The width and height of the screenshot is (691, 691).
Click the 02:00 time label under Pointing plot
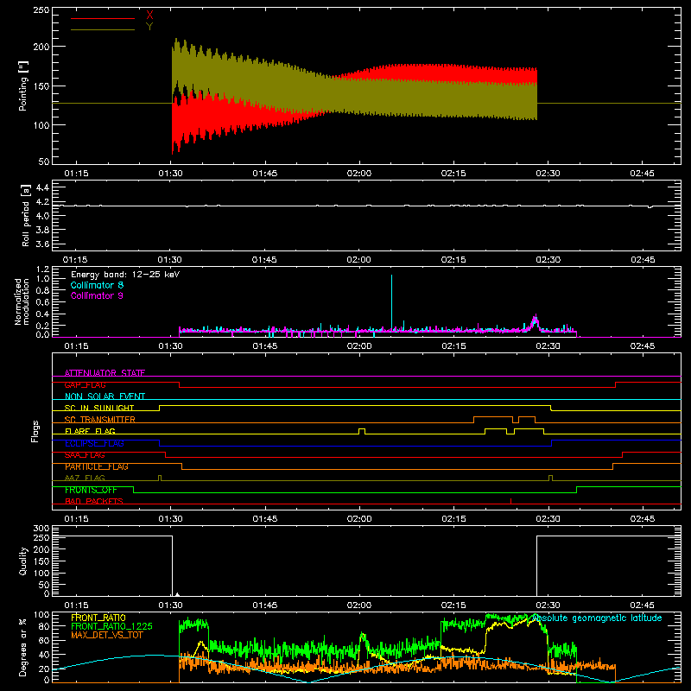point(359,174)
